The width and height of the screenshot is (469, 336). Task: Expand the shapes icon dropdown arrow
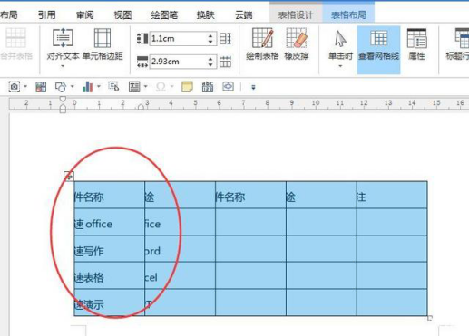pos(72,87)
